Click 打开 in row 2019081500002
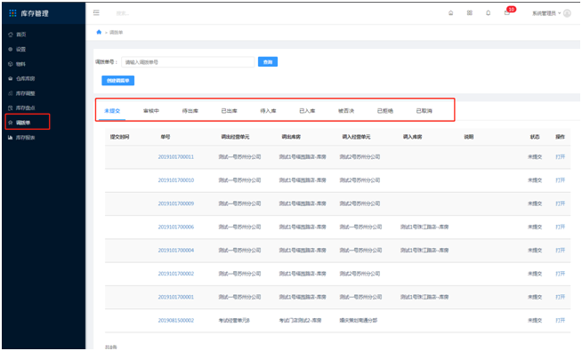Screen dimensions: 582x351 pyautogui.click(x=560, y=320)
